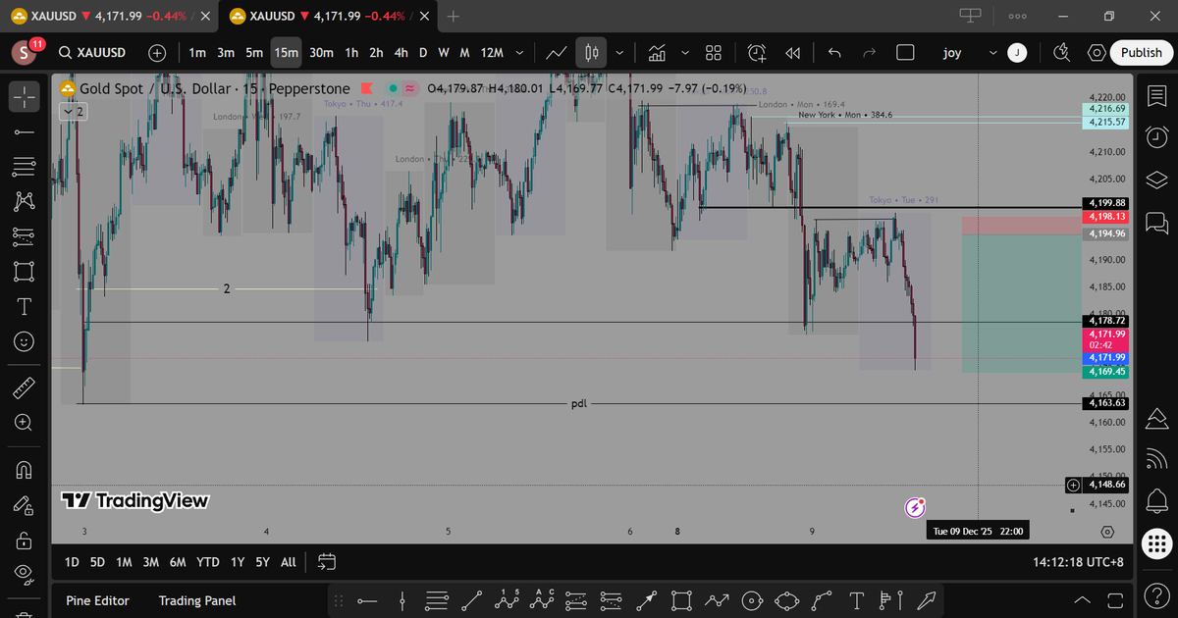Open the Alerts clock panel
The height and width of the screenshot is (618, 1178).
(x=1157, y=138)
